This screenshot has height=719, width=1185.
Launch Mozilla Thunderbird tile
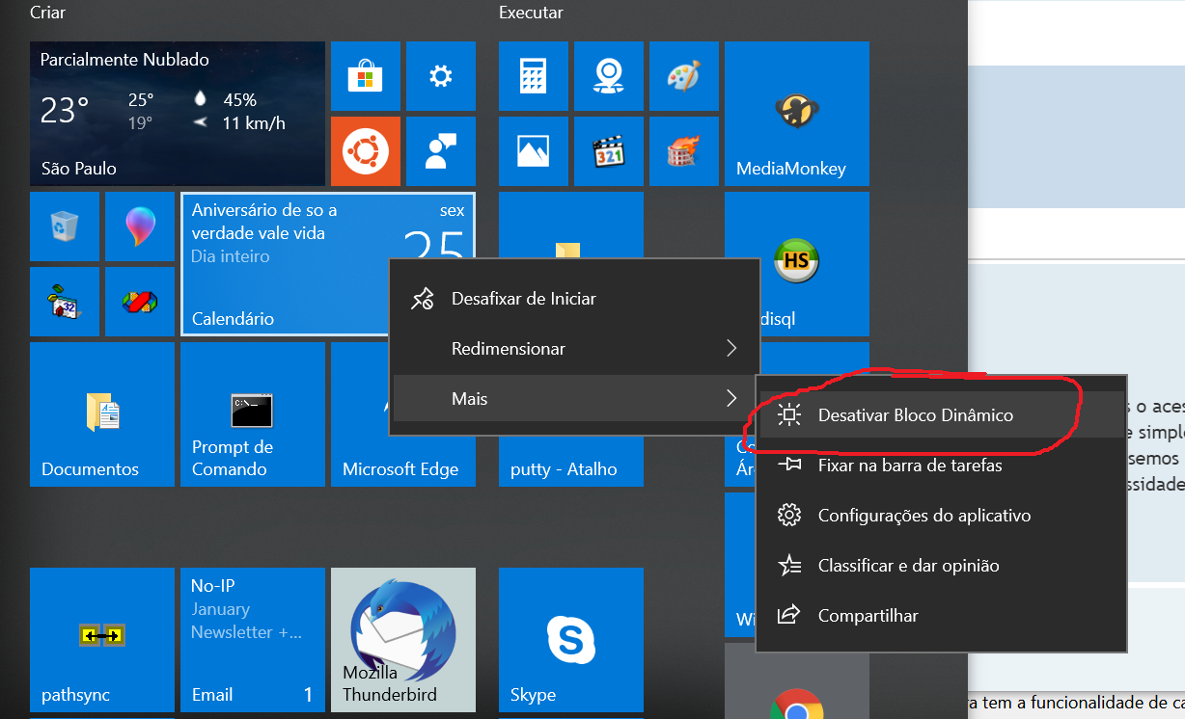click(402, 639)
